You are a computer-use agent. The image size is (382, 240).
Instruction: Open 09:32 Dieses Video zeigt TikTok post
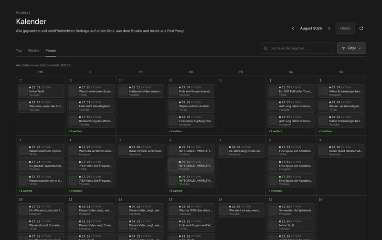point(141,225)
